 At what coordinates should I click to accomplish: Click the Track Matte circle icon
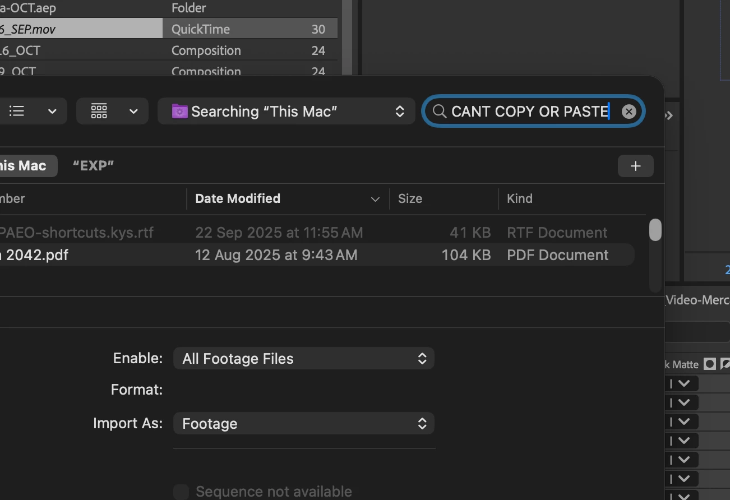(x=710, y=364)
